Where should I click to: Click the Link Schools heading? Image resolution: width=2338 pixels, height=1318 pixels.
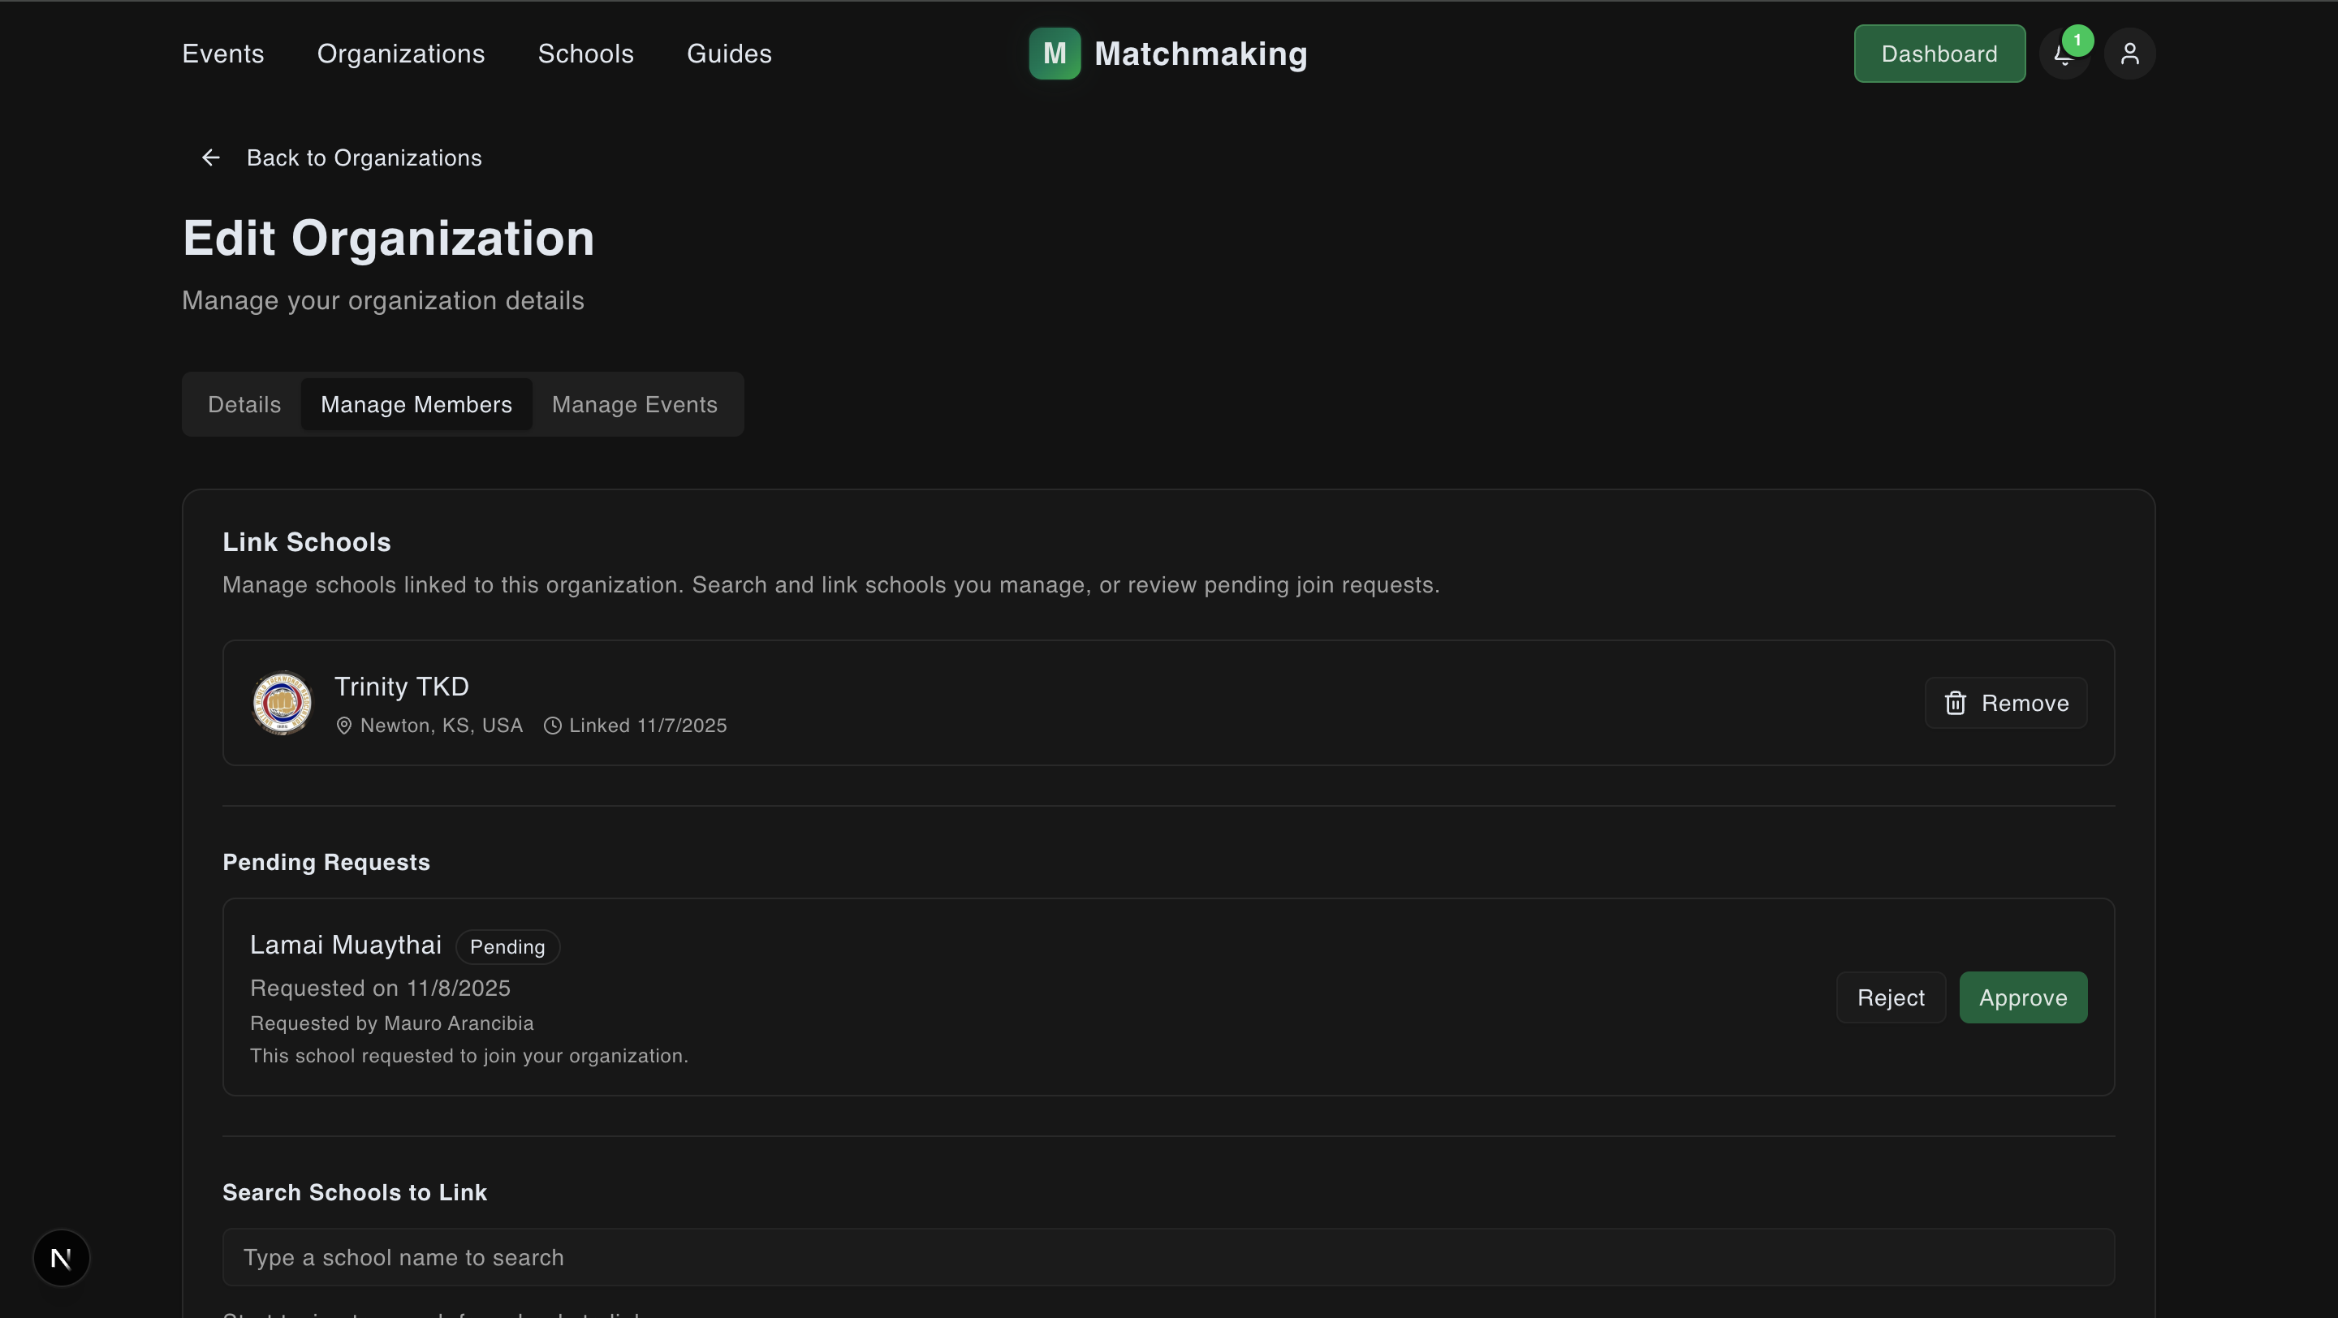click(x=307, y=542)
